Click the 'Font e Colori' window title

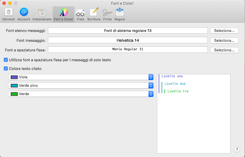tap(122, 3)
